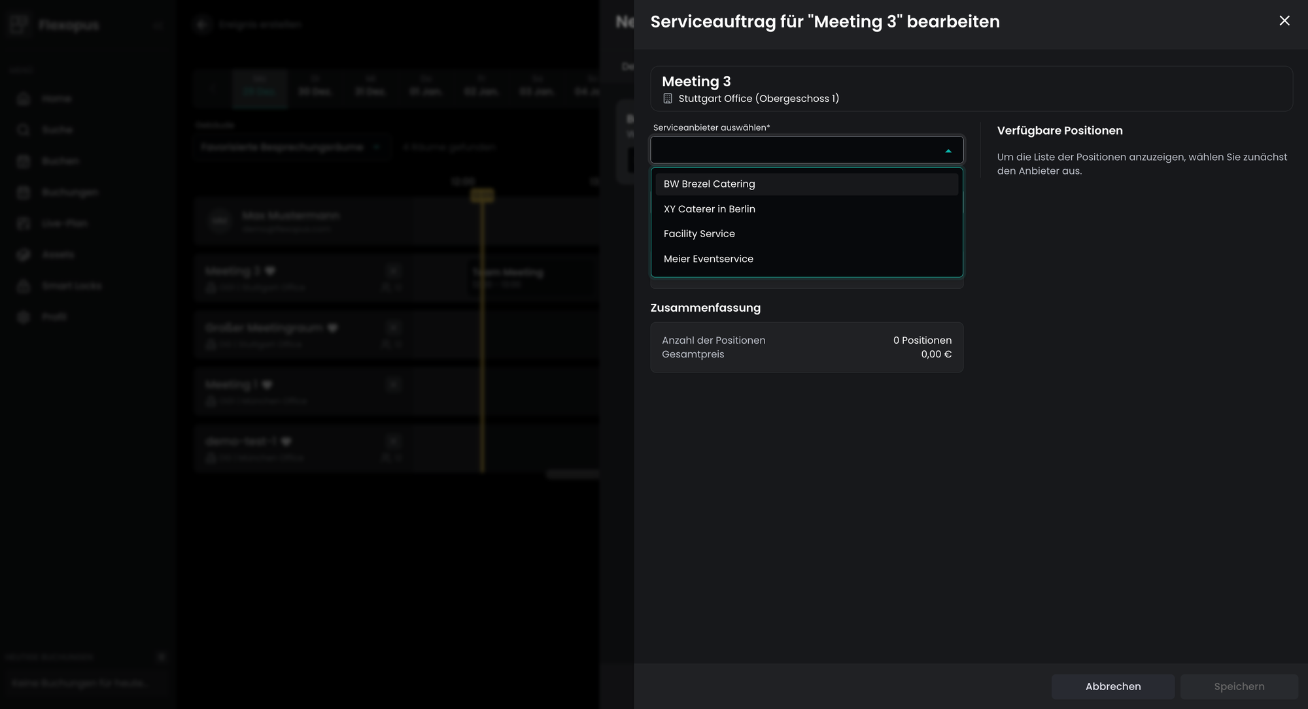Image resolution: width=1308 pixels, height=709 pixels.
Task: Click the Suche magnifier icon in sidebar
Action: point(24,130)
